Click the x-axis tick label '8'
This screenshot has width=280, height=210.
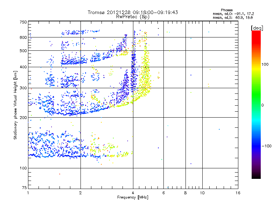[x=185, y=193]
